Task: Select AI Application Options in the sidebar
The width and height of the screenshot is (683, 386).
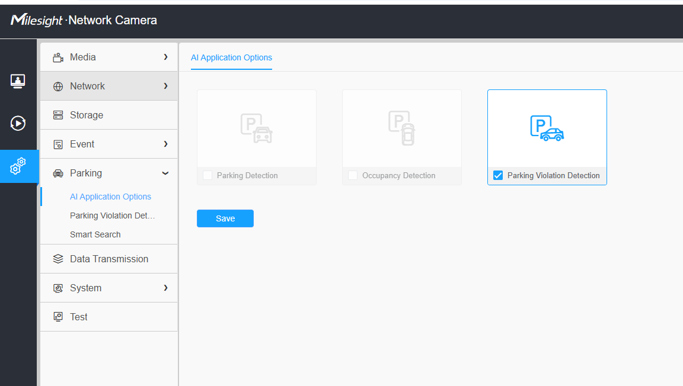Action: click(111, 197)
